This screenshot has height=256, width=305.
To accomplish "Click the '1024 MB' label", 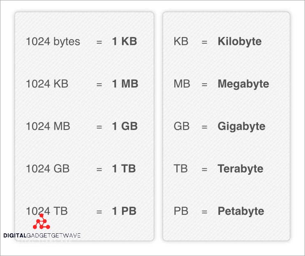I will point(48,127).
